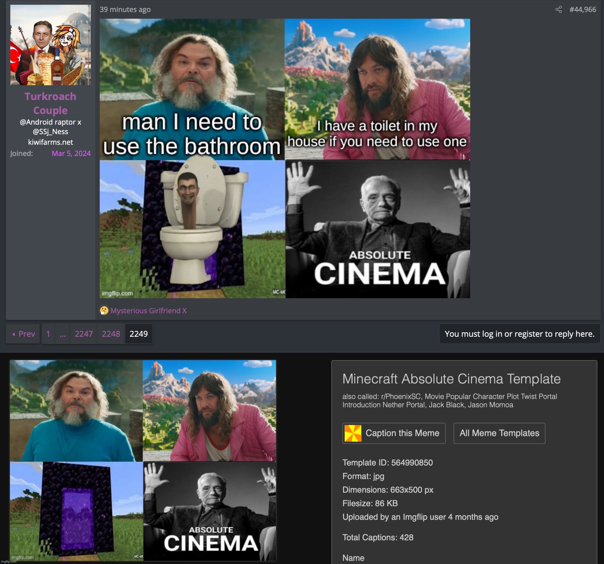Click the 39 minutes ago timestamp
The image size is (604, 564).
tap(125, 9)
